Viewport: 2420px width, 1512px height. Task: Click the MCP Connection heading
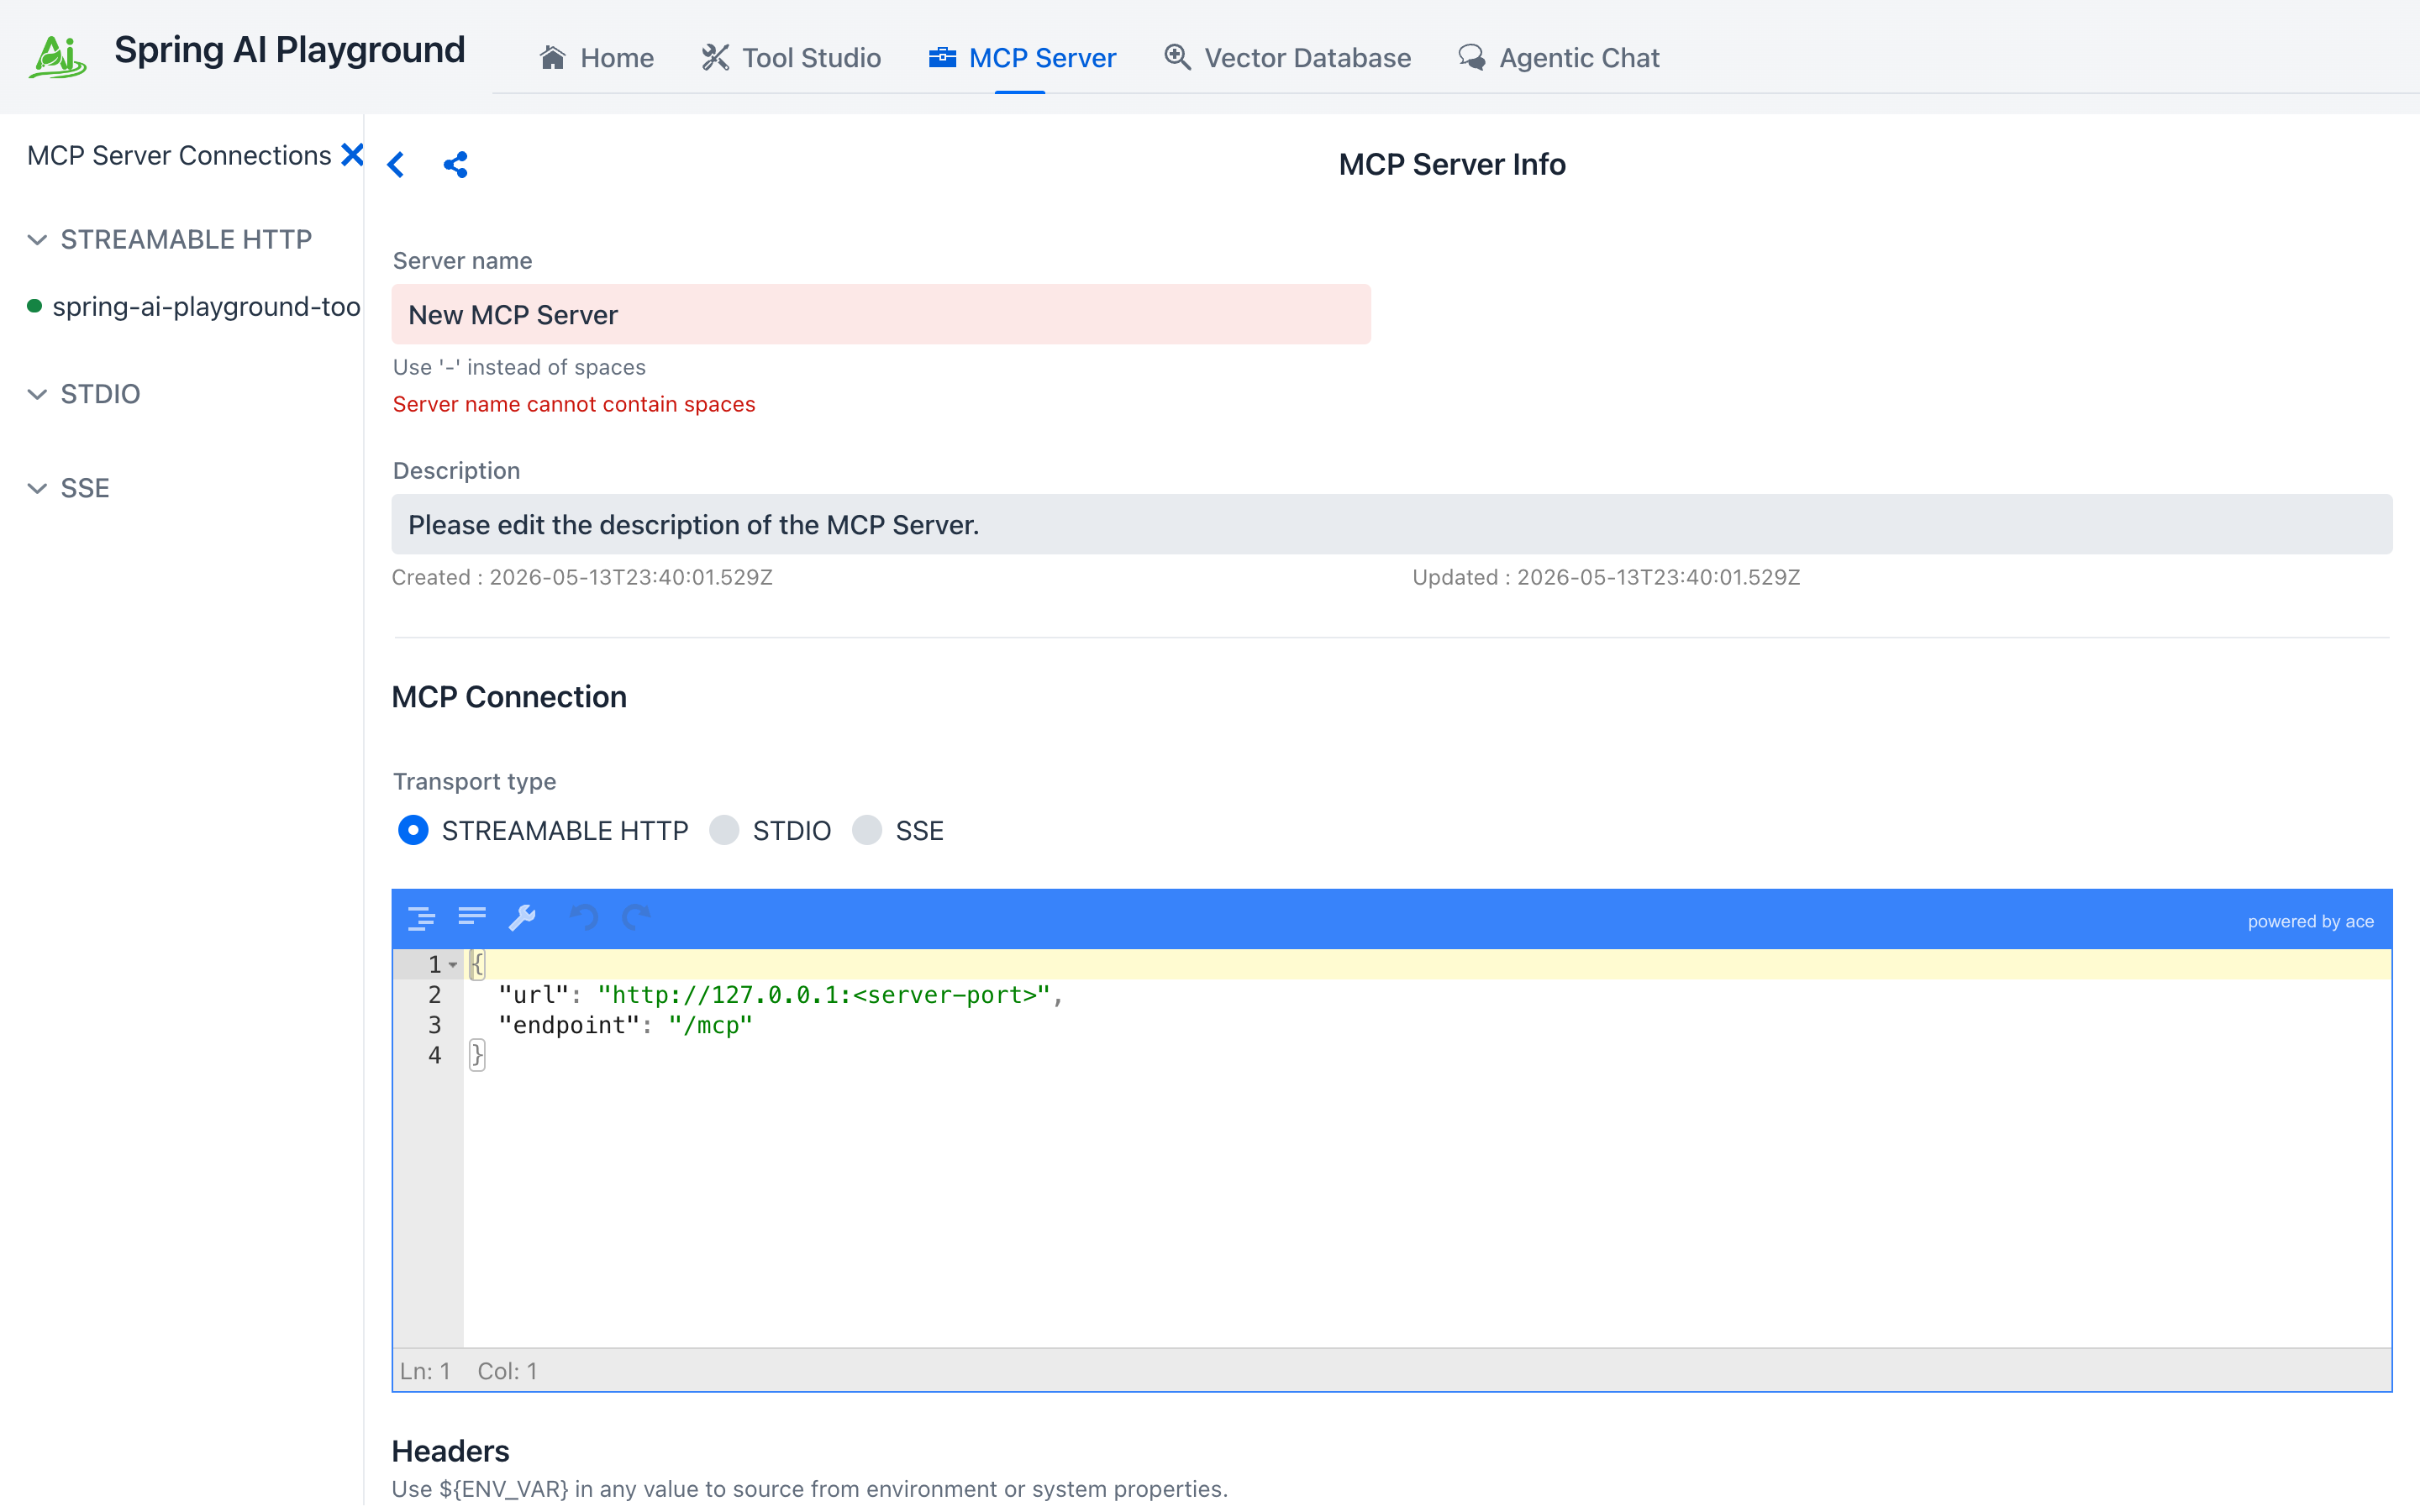(509, 697)
